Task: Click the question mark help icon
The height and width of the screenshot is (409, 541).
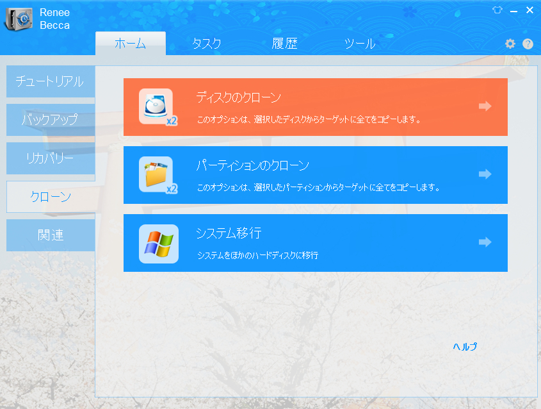Action: [x=528, y=44]
